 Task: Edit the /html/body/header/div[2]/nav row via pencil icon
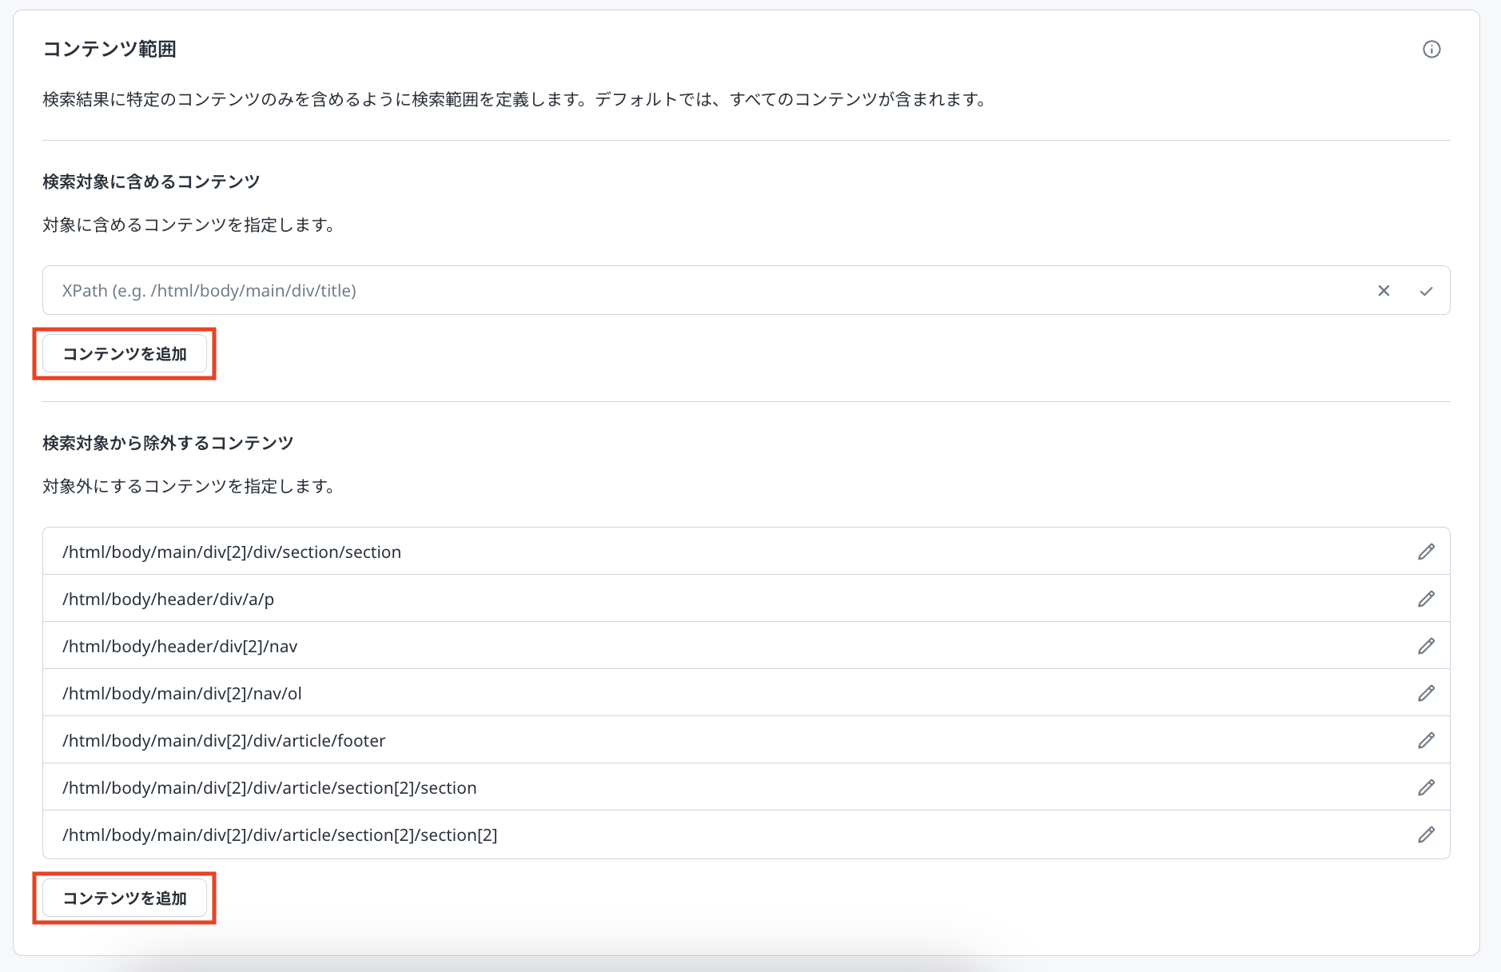point(1426,646)
